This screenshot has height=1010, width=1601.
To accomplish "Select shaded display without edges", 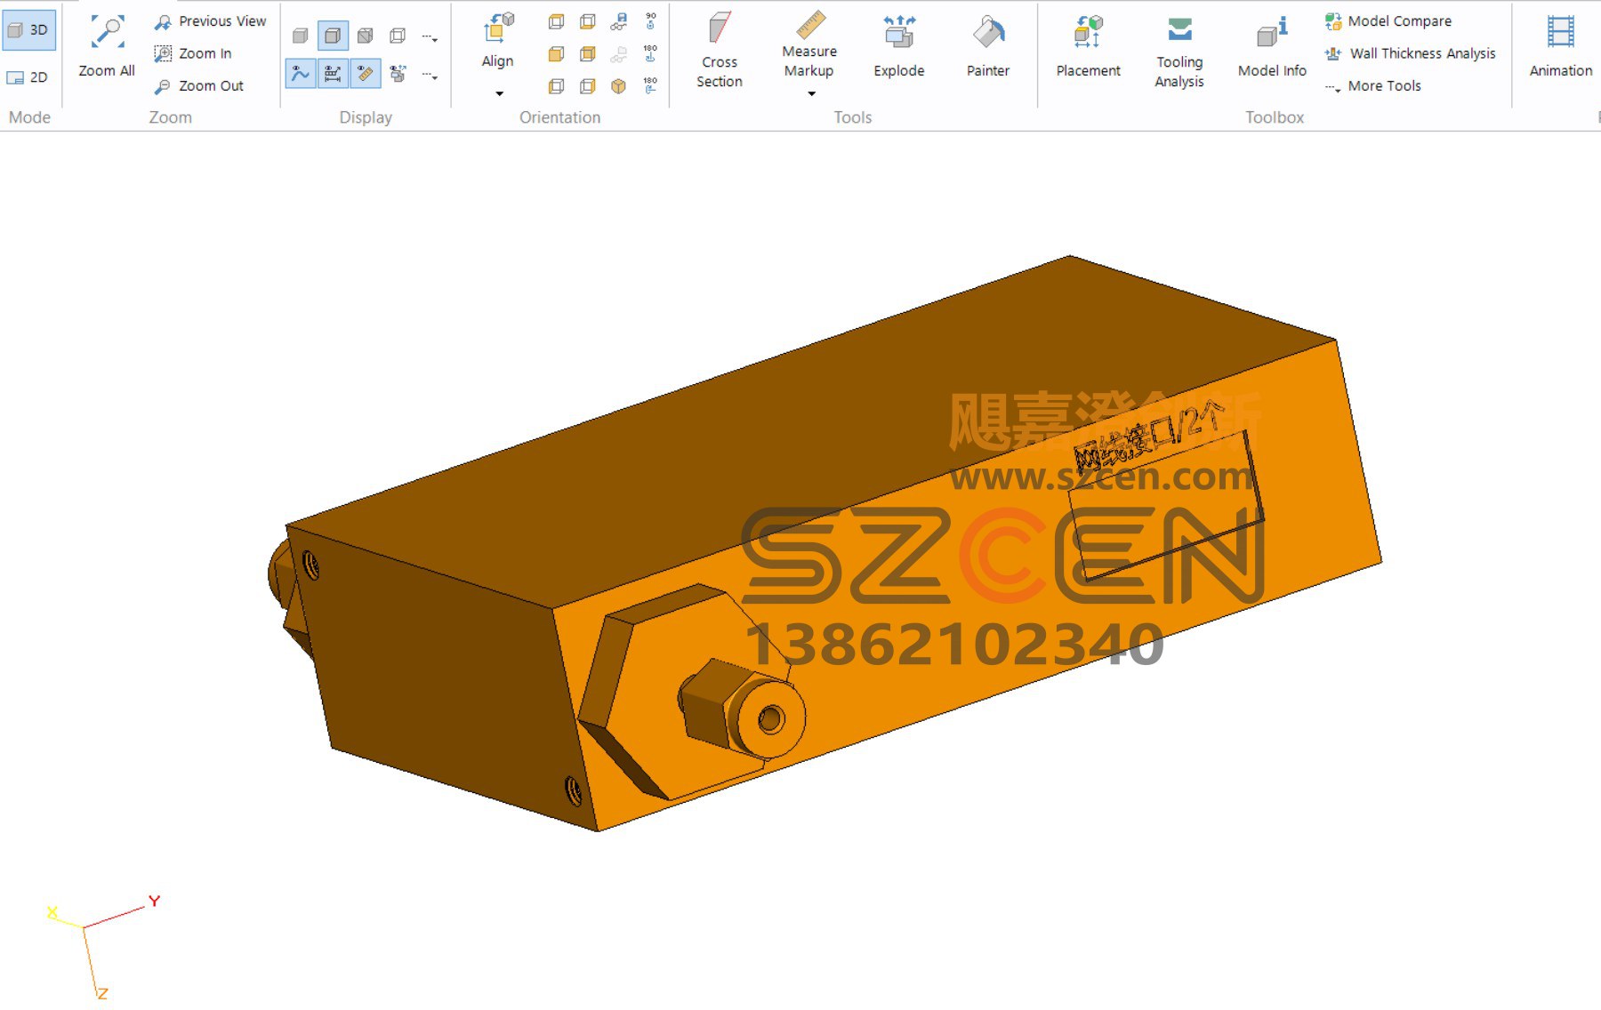I will (x=301, y=36).
